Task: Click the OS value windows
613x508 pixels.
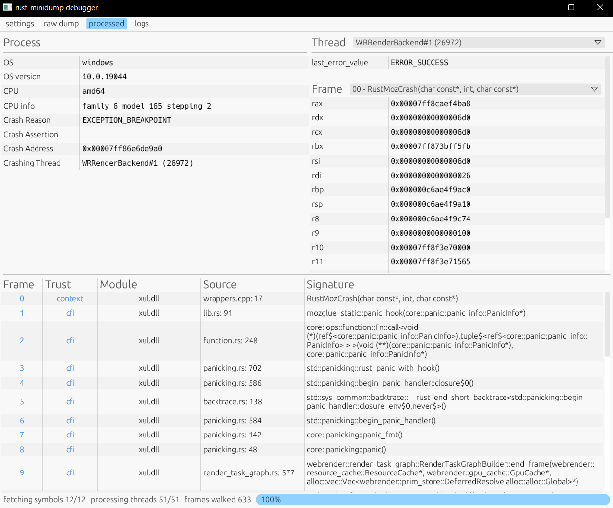Action: [98, 63]
